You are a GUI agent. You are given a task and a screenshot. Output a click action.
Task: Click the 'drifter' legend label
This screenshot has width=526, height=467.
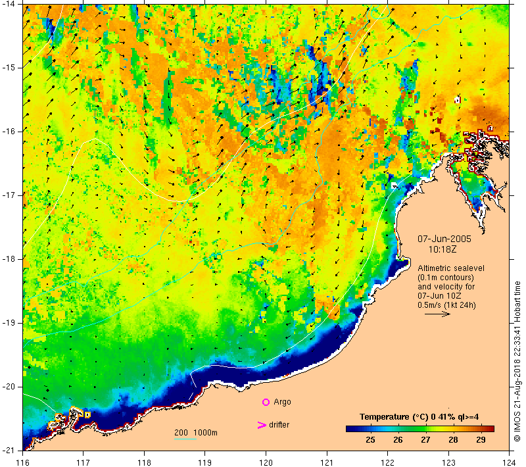279,425
